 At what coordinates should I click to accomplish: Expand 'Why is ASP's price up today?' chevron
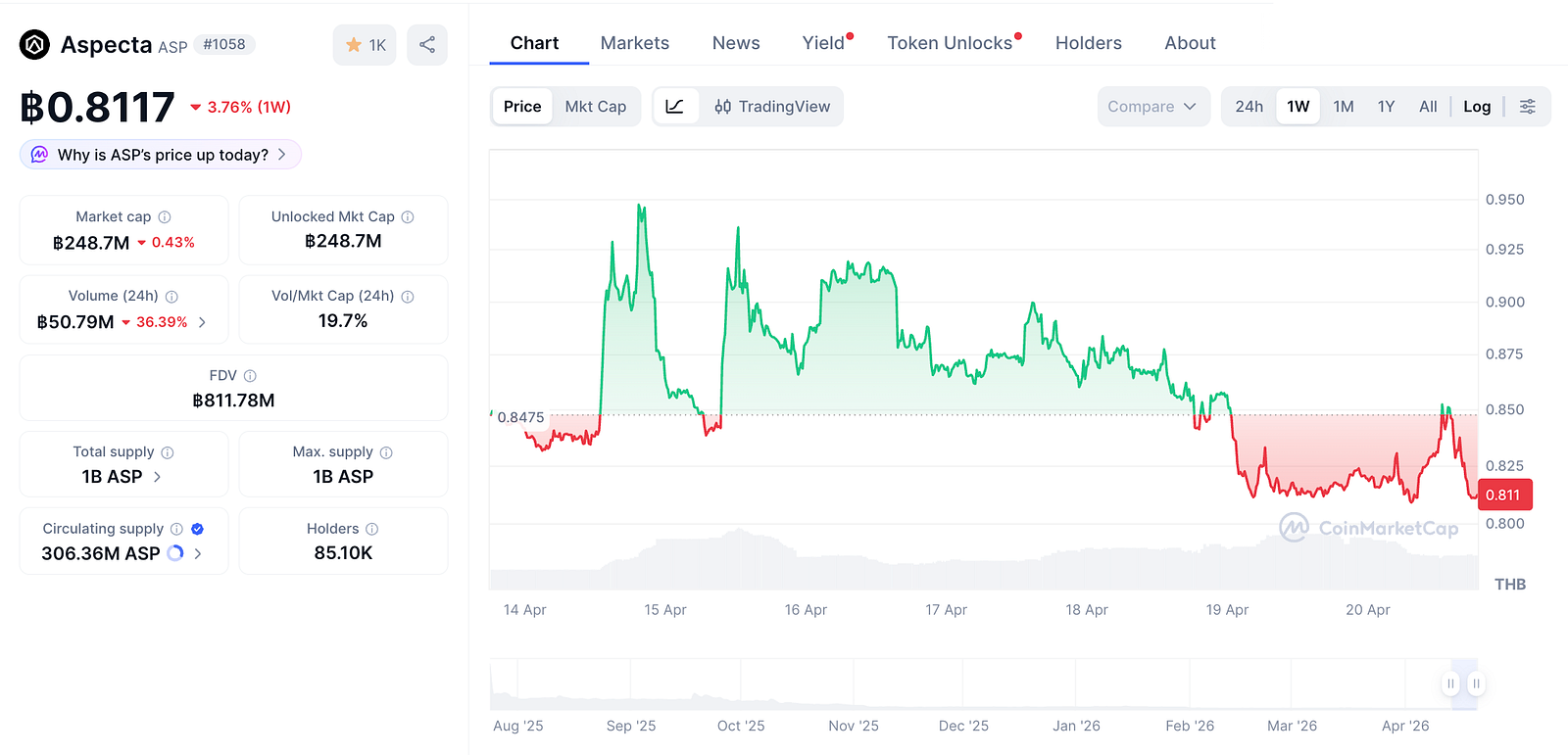pos(282,155)
